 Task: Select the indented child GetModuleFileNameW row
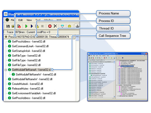click(x=36, y=74)
